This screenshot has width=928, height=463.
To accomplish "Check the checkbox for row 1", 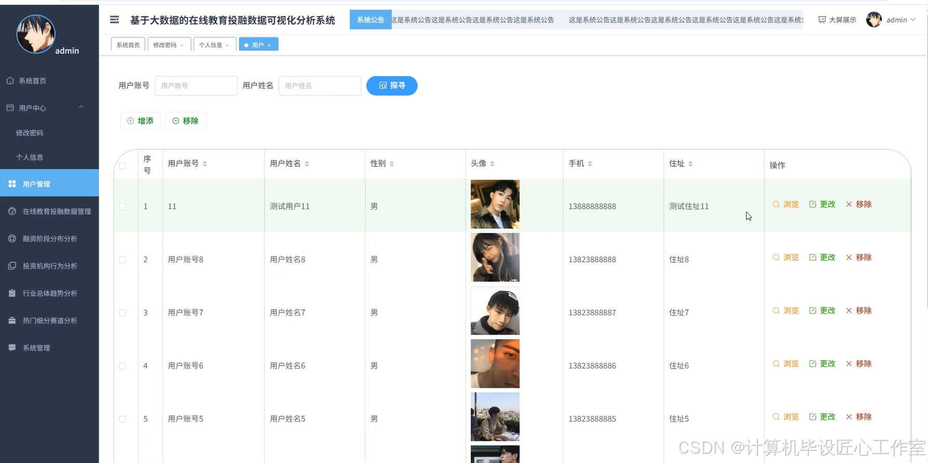I will point(122,206).
